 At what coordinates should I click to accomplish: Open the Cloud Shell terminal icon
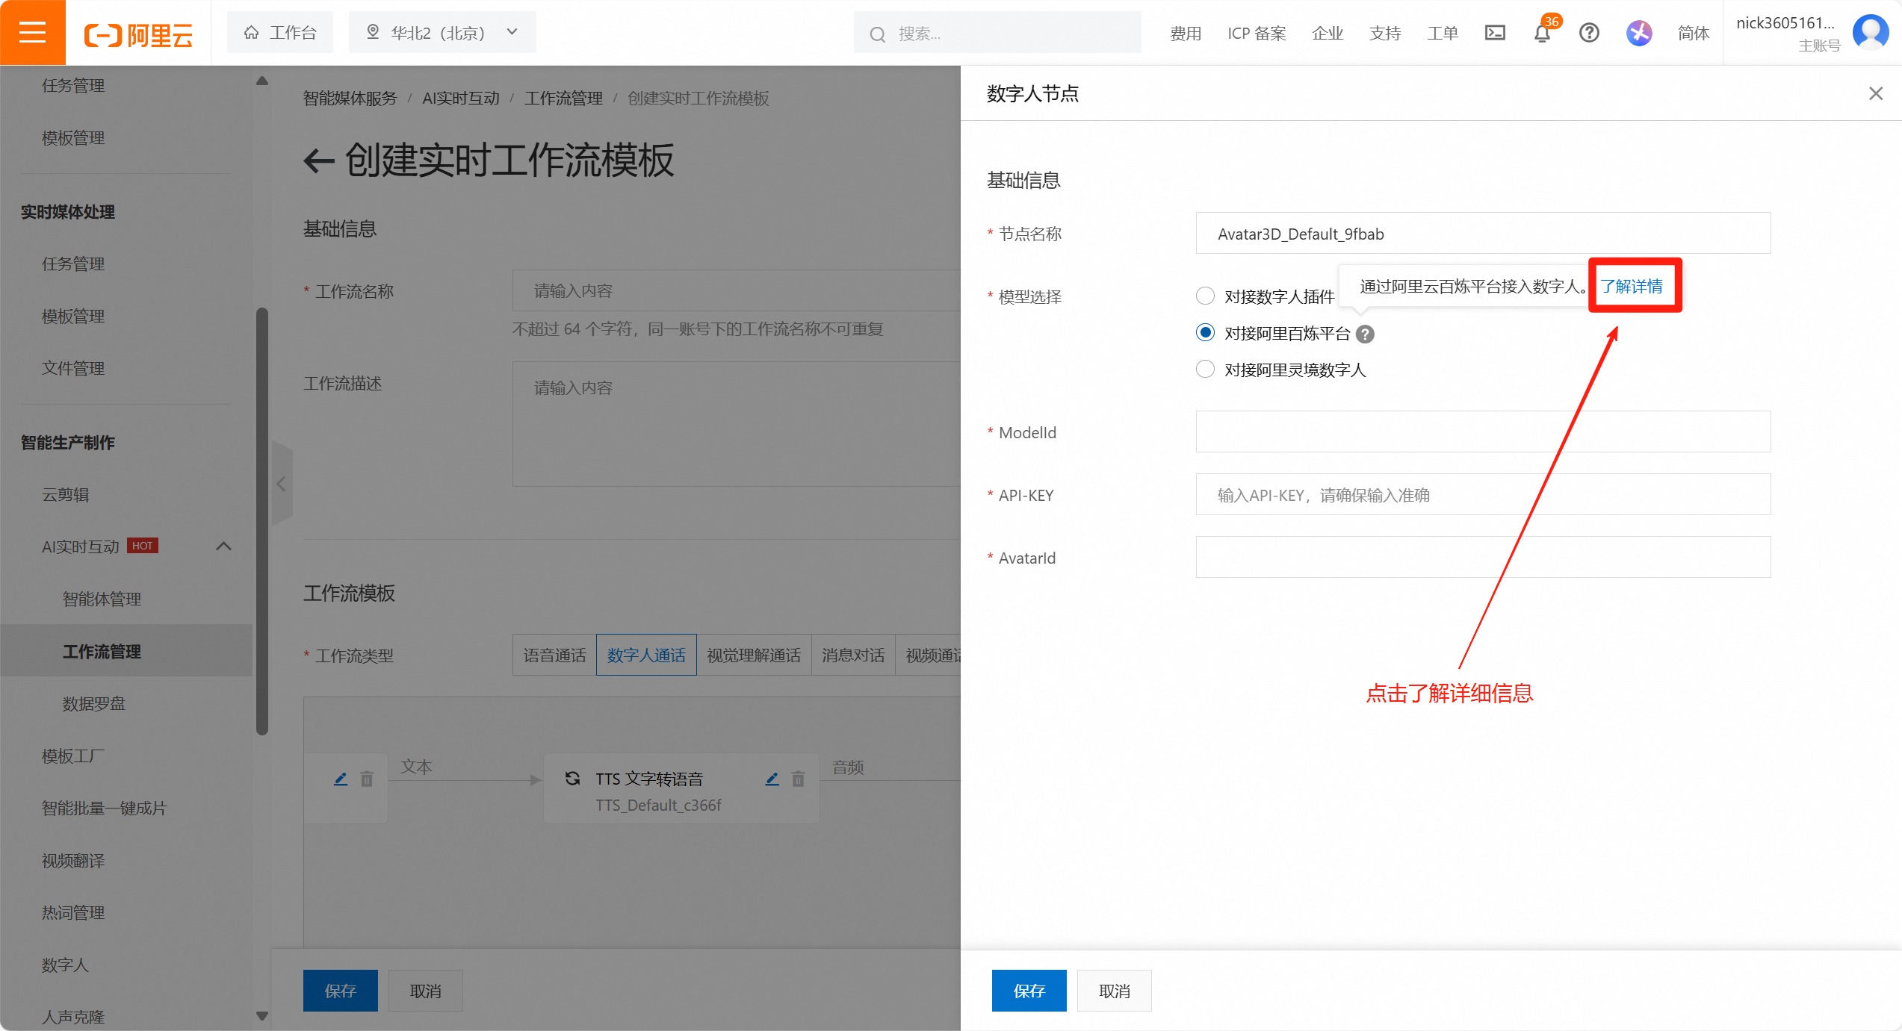1495,33
